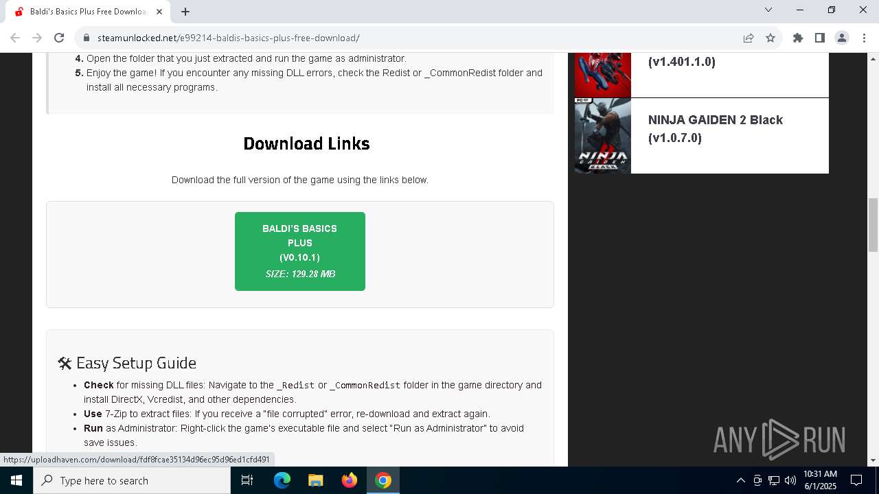Screen dimensions: 879x494
Task: Click the browser Back arrow
Action: point(15,38)
